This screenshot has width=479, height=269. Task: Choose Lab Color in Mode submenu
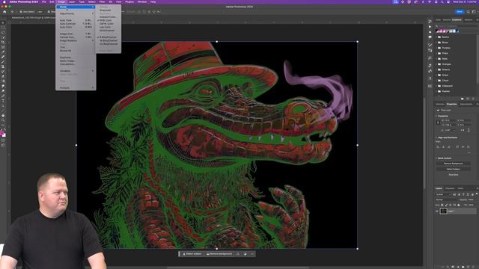pyautogui.click(x=109, y=27)
